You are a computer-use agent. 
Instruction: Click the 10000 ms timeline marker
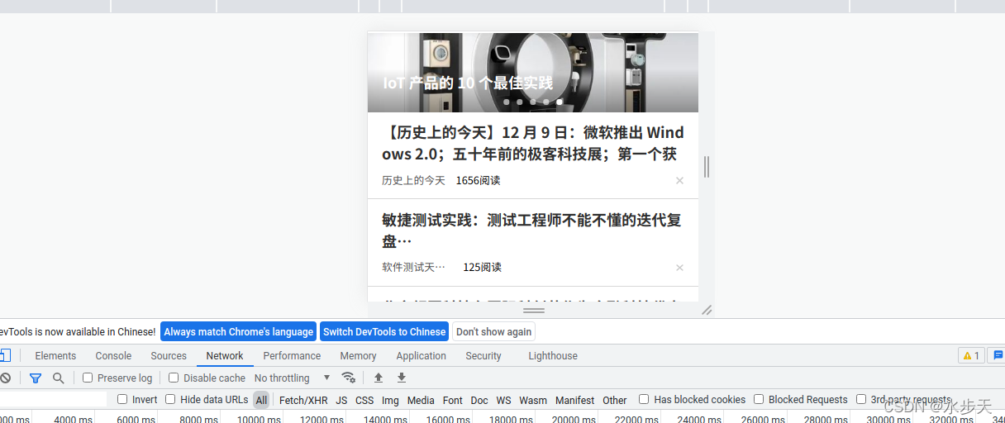tap(260, 419)
